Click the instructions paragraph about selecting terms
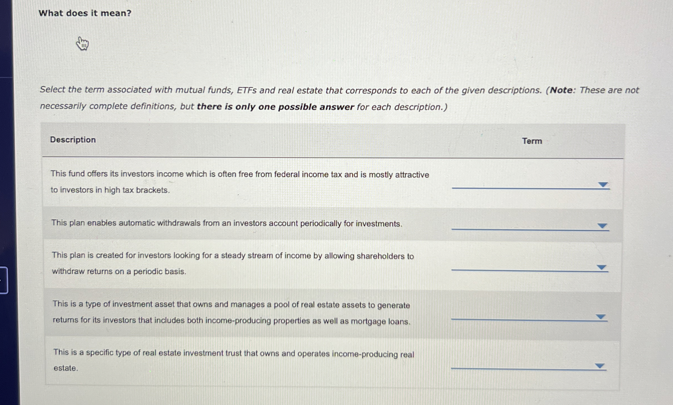Viewport: 673px width, 405px height. point(336,98)
